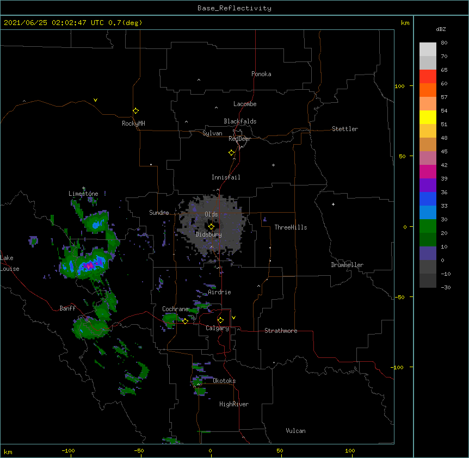Click the Sylvan city label
The height and width of the screenshot is (458, 469).
point(212,133)
